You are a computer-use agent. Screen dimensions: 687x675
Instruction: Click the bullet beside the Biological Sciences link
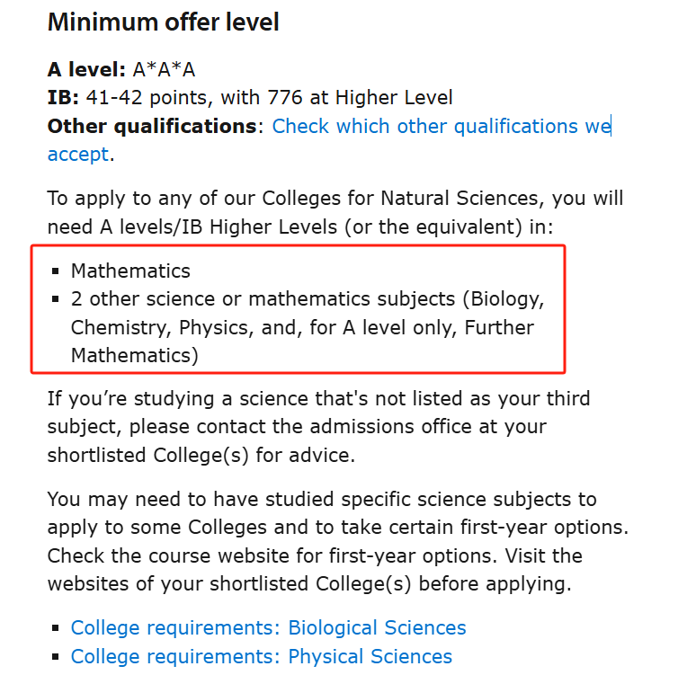click(x=55, y=628)
